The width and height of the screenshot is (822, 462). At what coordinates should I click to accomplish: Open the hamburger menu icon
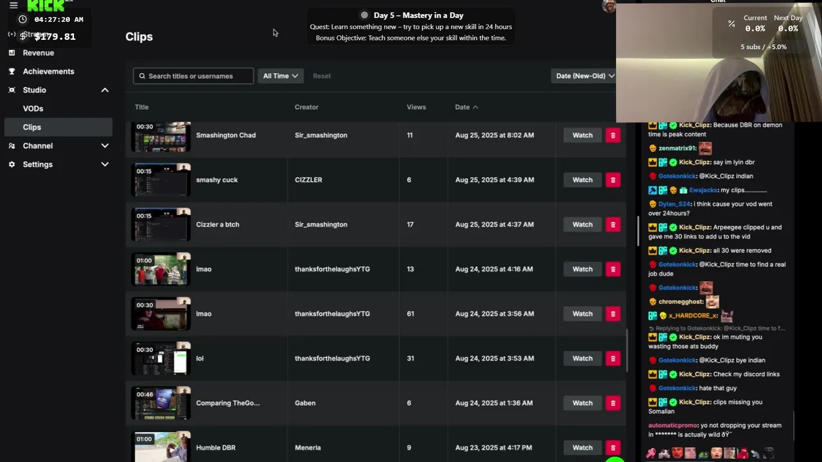coord(13,5)
